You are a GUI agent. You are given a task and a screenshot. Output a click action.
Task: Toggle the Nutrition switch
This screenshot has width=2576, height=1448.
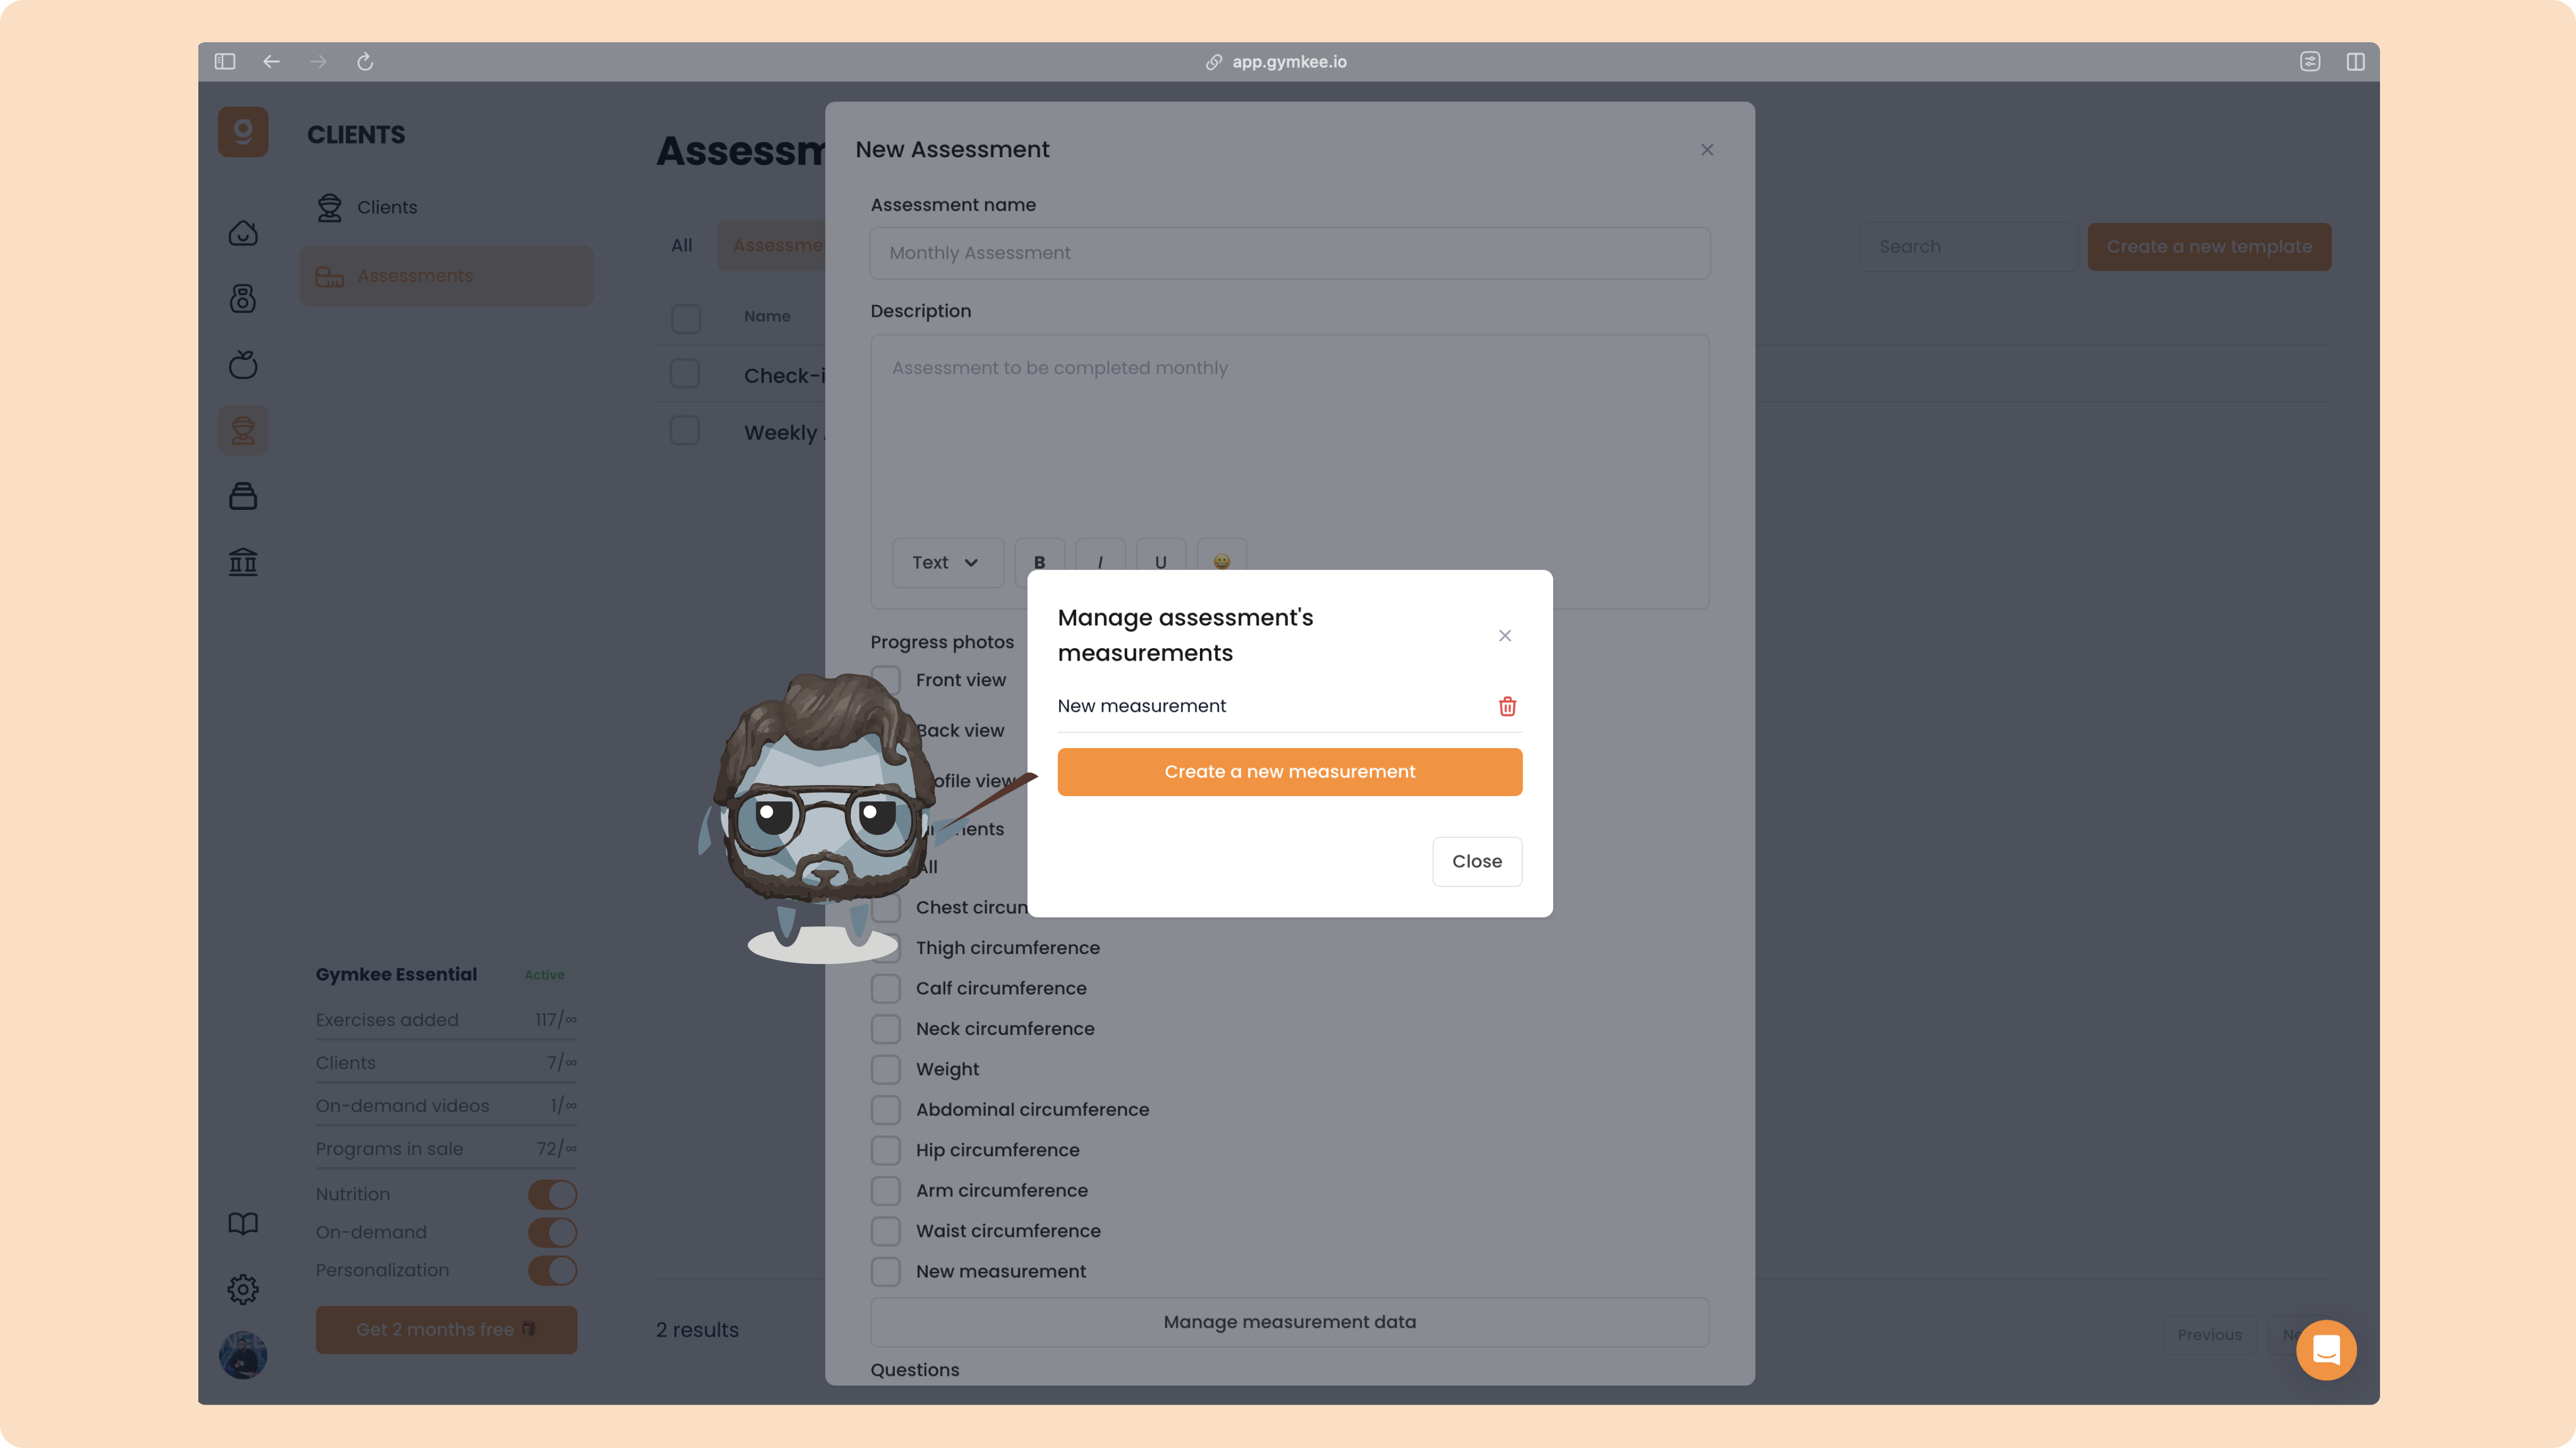click(x=553, y=1194)
